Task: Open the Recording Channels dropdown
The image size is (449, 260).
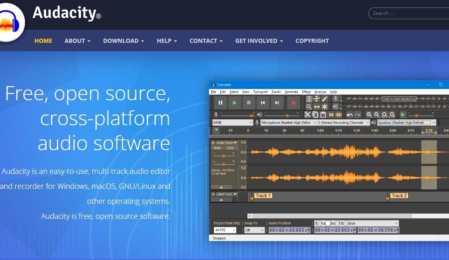Action: (344, 122)
